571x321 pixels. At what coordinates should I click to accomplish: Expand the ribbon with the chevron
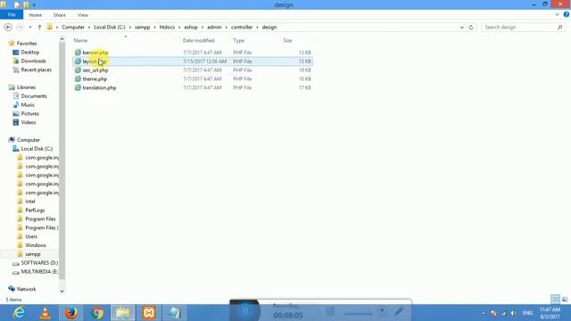coord(557,14)
